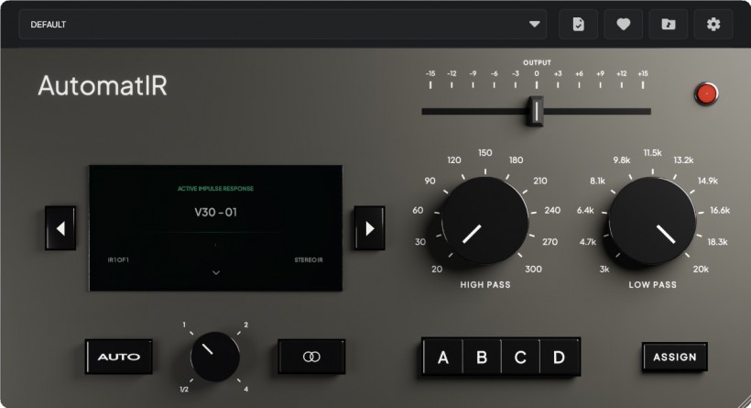Click the 1/2 mark on rate knob
Viewport: 751px width, 408px height.
[184, 390]
